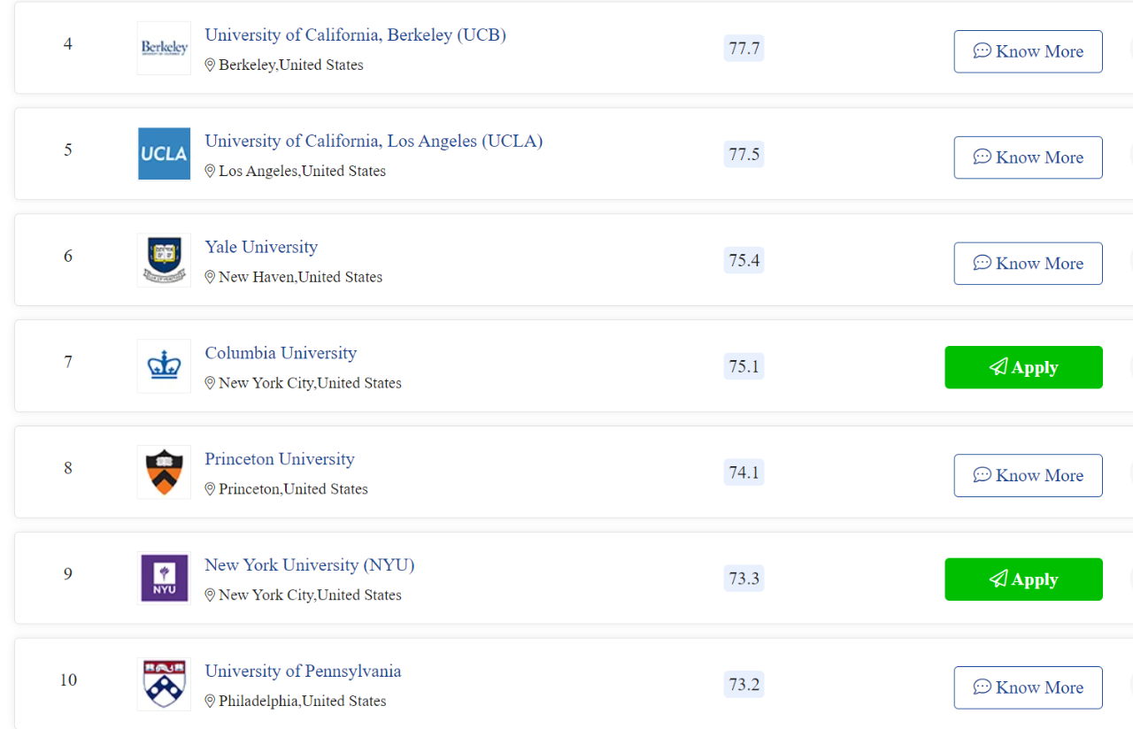Click the UCLA blue logo
1133x729 pixels.
[x=164, y=154]
